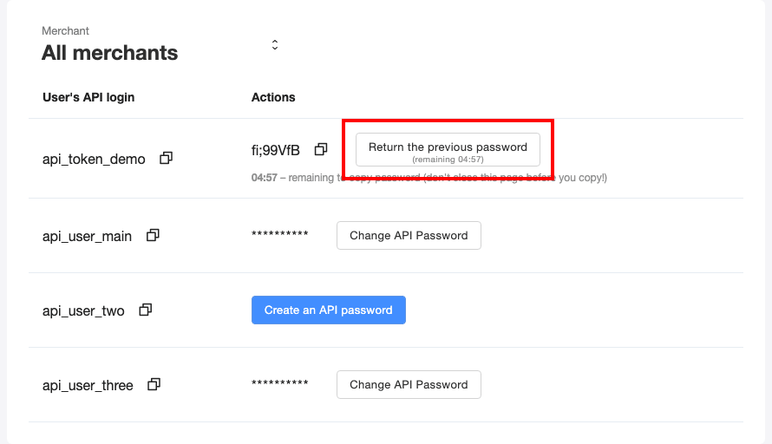The image size is (772, 444).
Task: Copy the api_user_two login name
Action: pos(146,310)
